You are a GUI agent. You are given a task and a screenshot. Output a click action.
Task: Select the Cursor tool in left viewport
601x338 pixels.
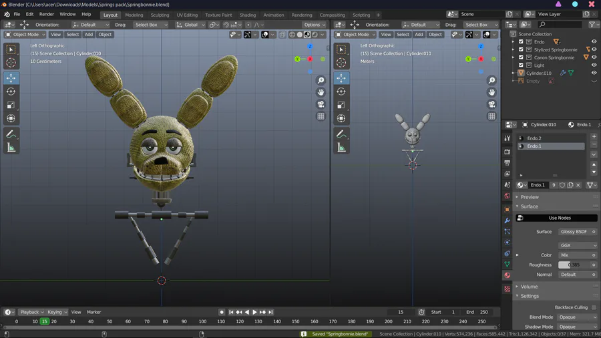coord(11,62)
